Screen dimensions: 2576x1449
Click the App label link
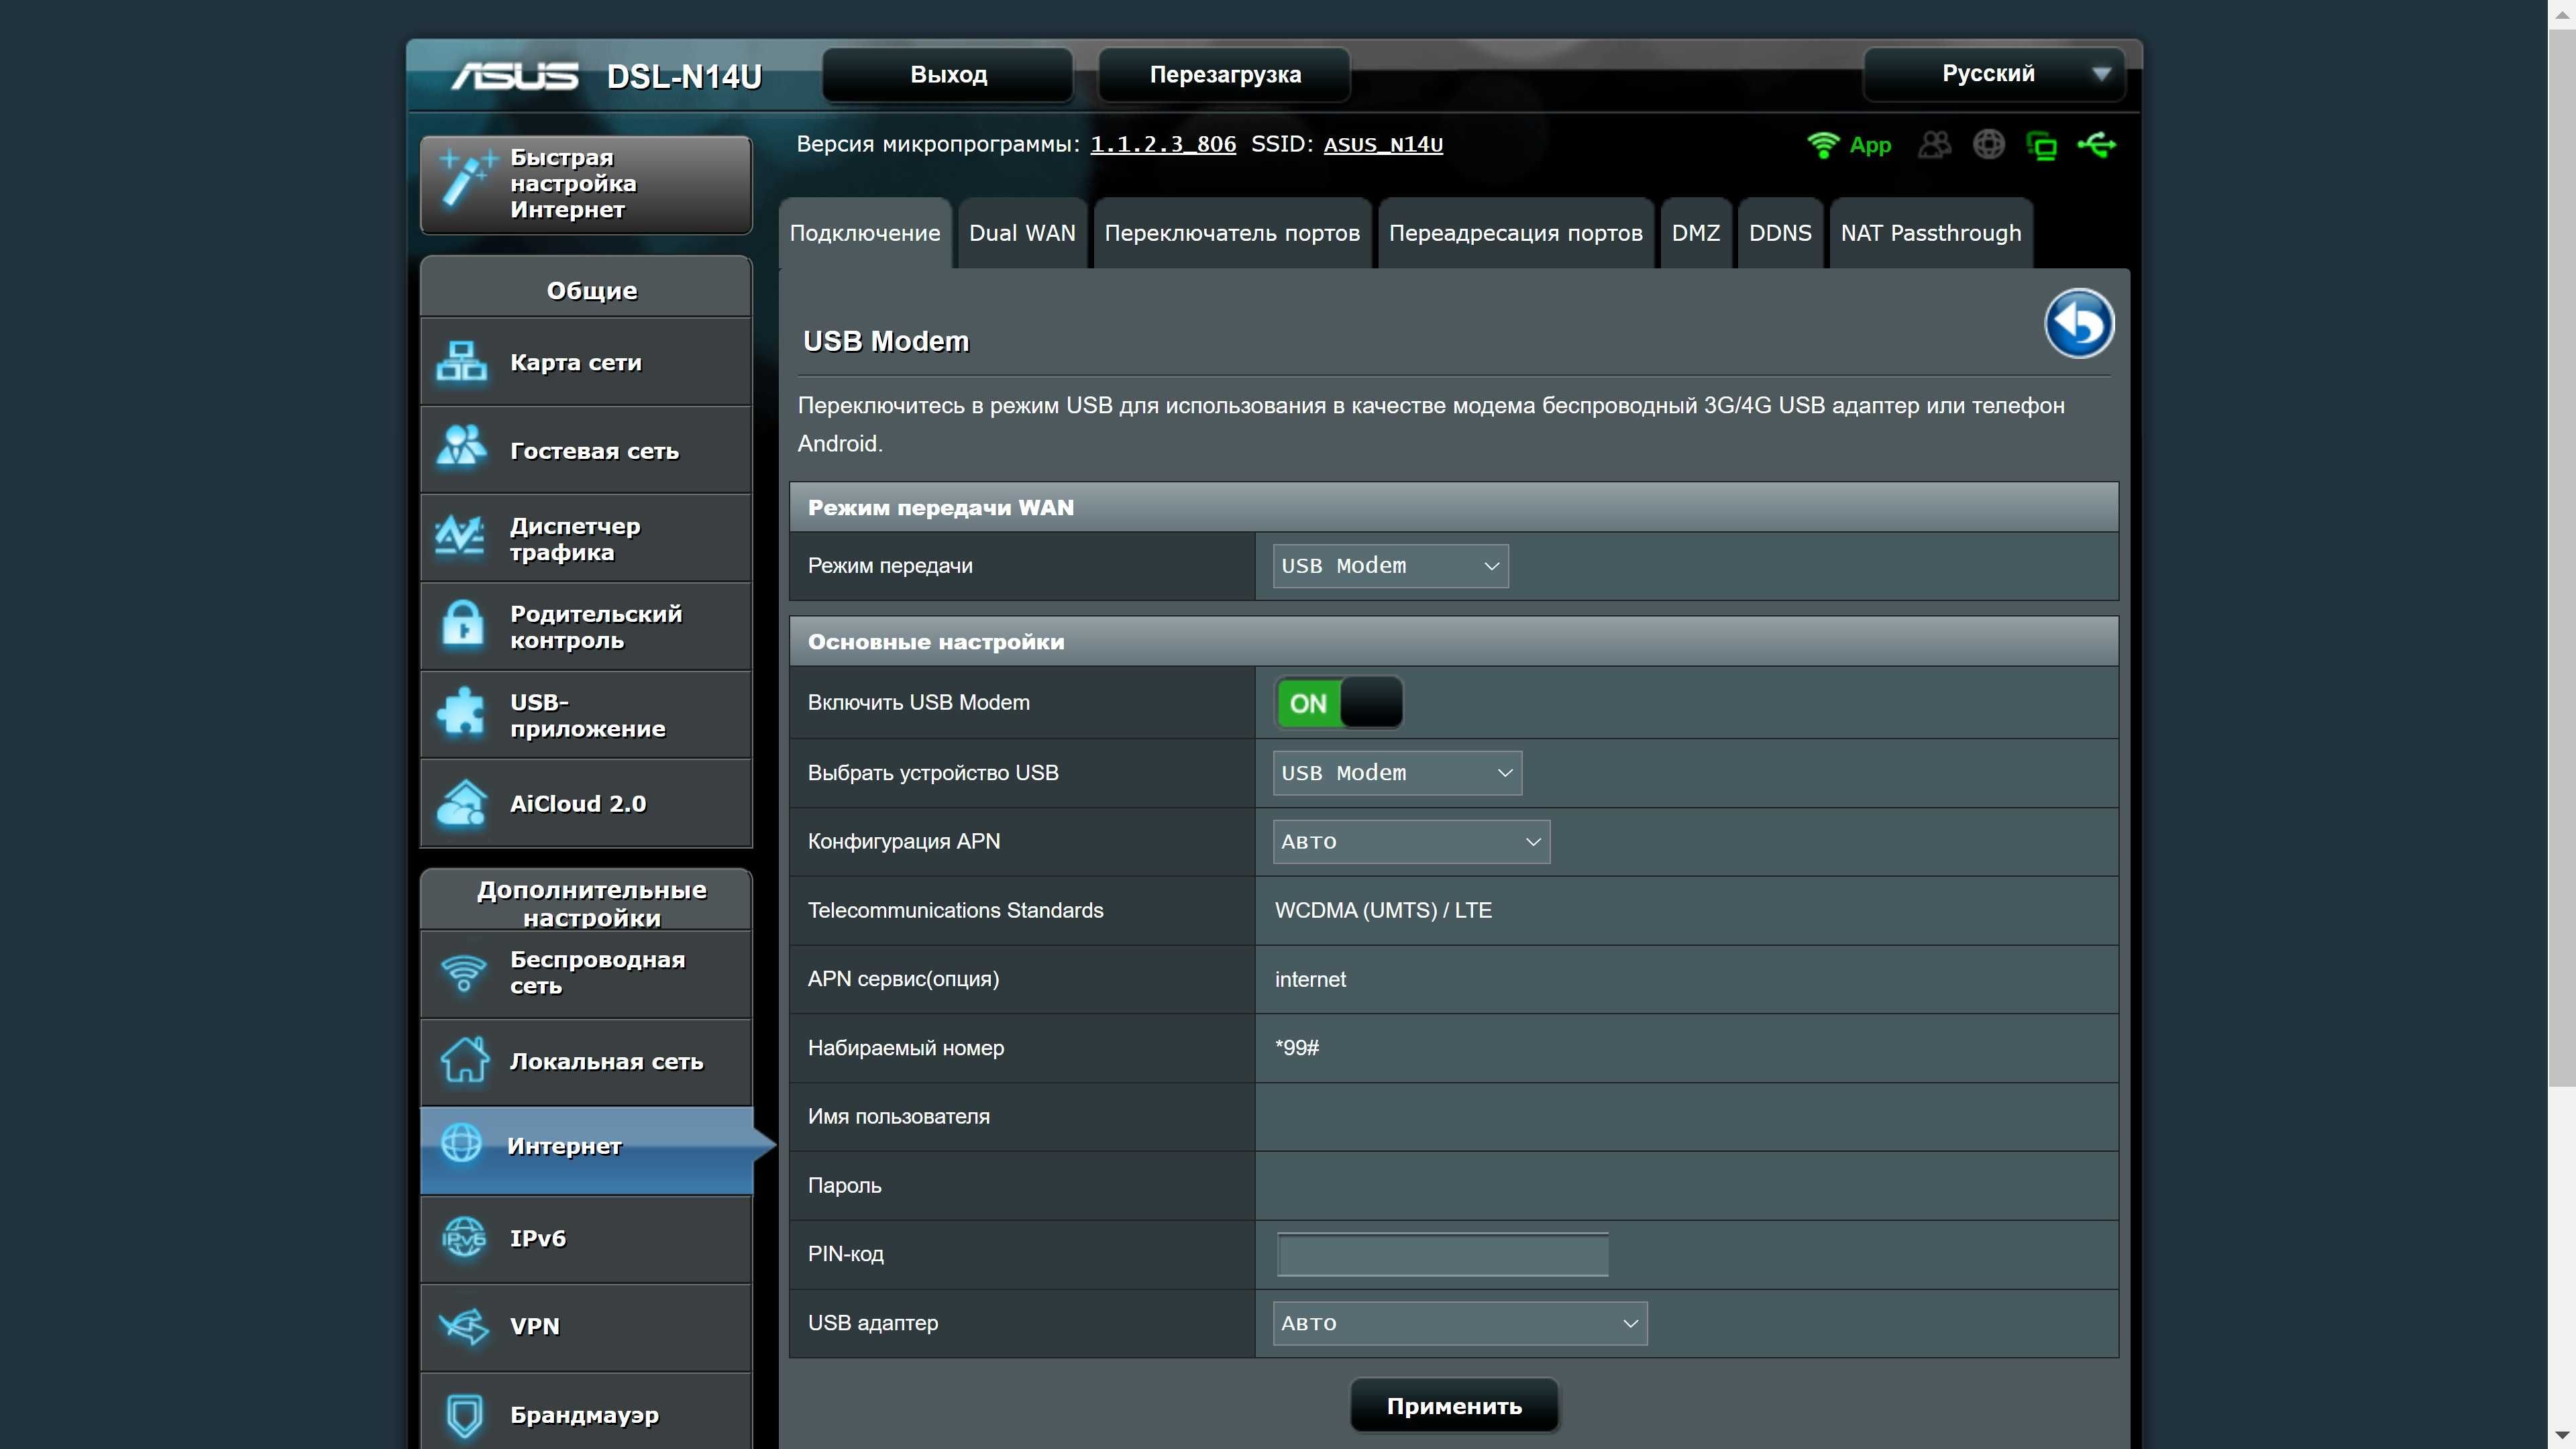pos(1870,145)
